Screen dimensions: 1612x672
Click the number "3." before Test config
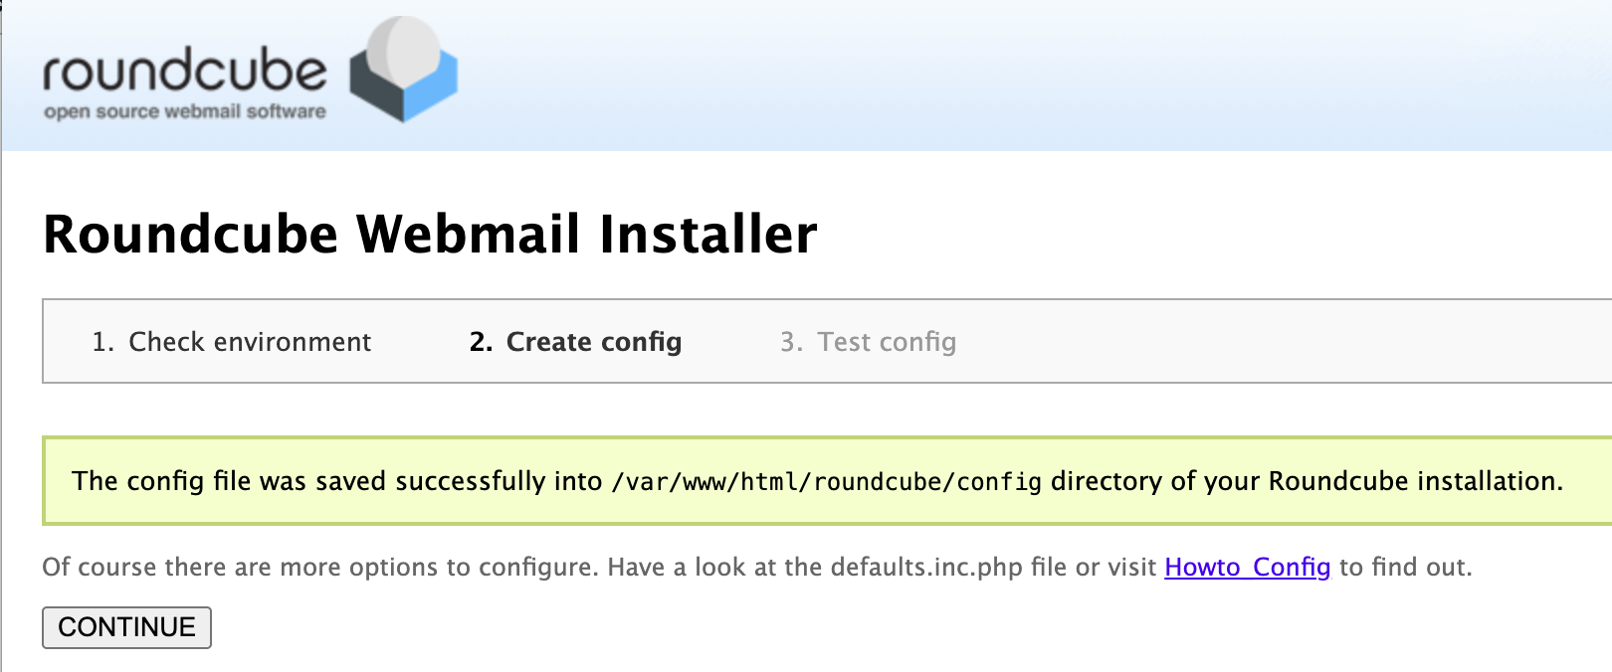point(791,342)
